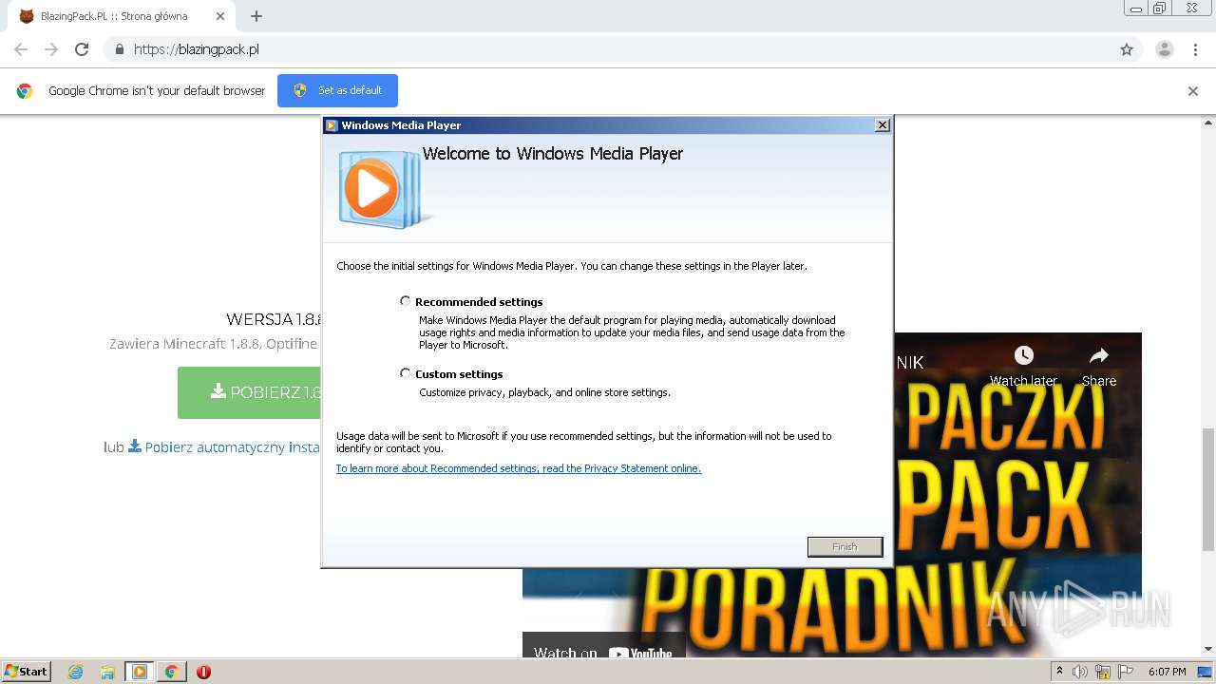Click the Finish button in the dialog

[x=845, y=546]
